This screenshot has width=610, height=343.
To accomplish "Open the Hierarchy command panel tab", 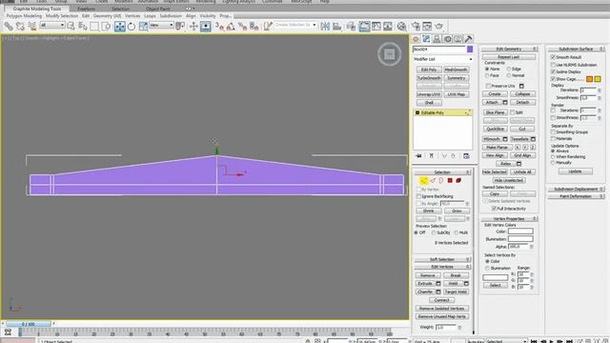I will pyautogui.click(x=437, y=39).
